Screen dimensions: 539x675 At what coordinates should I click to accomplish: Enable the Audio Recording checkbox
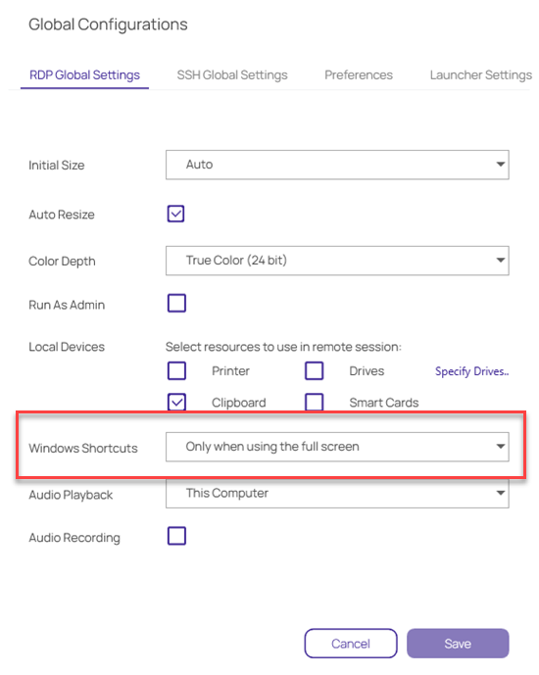tap(176, 536)
